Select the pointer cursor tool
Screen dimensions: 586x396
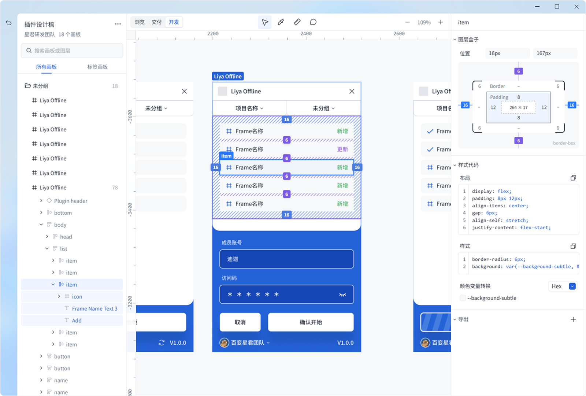click(265, 22)
